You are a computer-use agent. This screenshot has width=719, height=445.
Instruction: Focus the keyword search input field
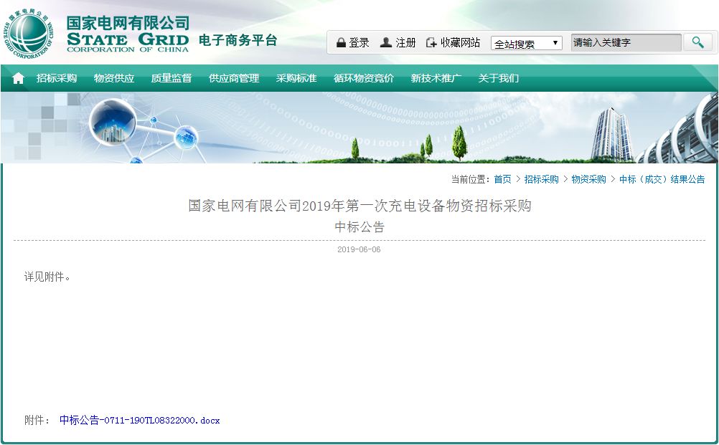626,43
